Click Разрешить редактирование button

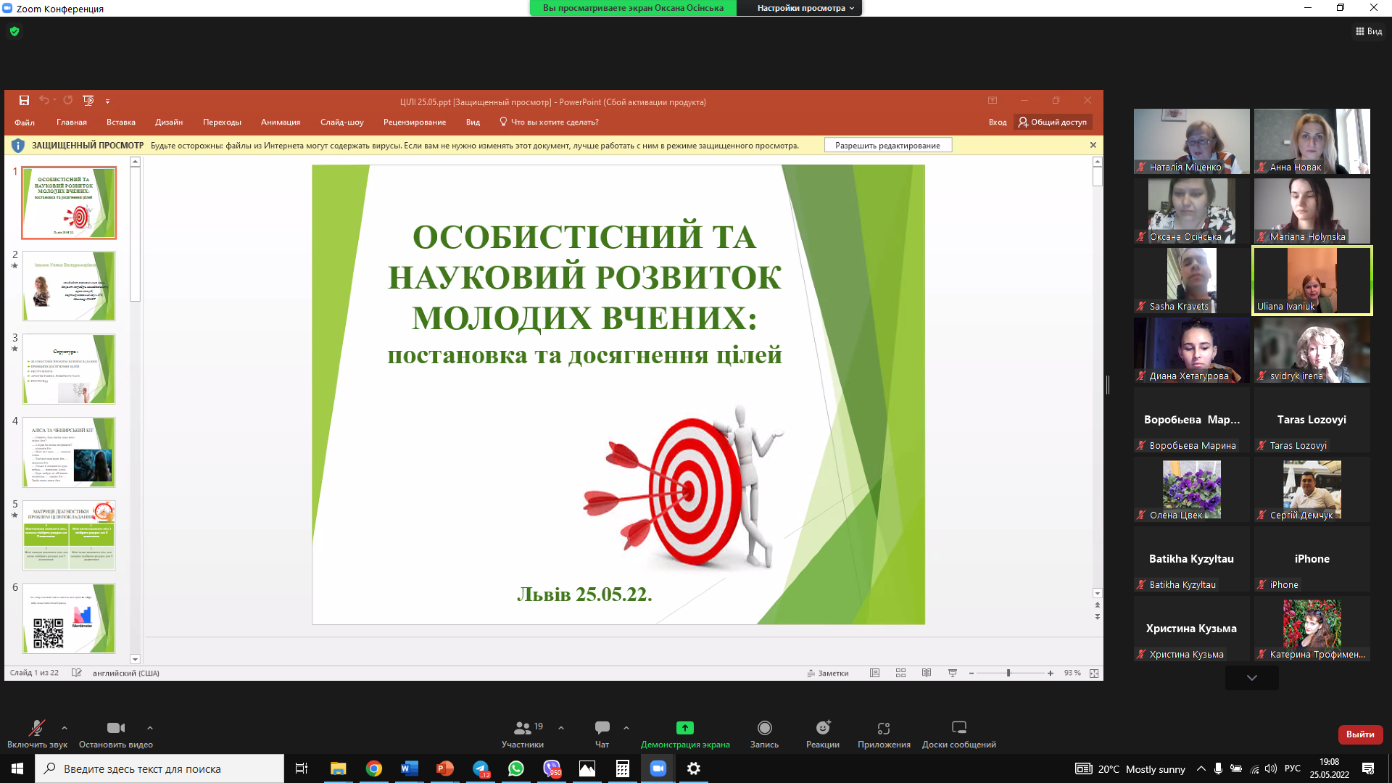[x=887, y=146]
